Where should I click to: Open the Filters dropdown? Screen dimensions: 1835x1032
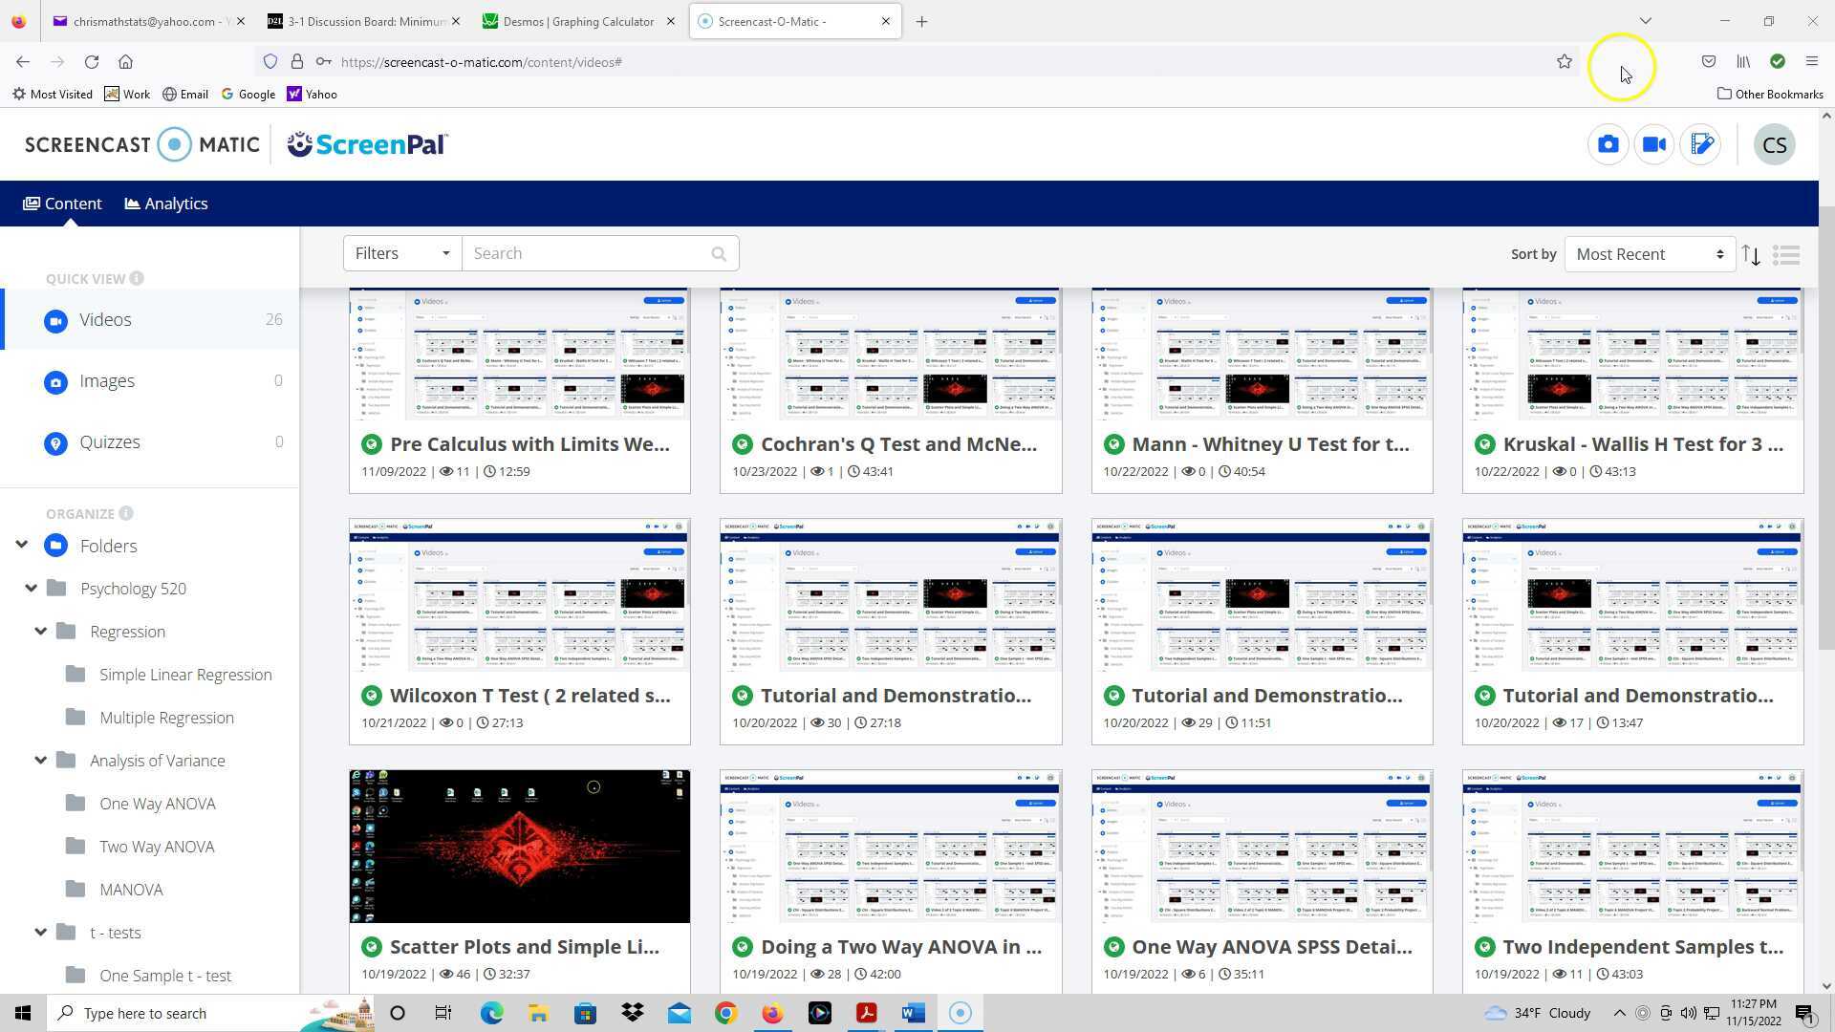402,254
